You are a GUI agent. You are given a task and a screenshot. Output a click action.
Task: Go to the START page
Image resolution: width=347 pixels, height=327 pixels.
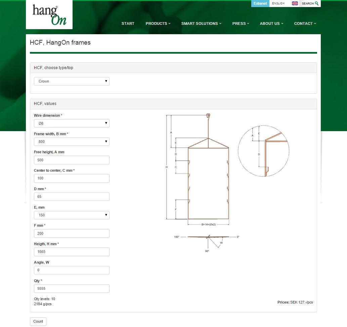coord(128,23)
